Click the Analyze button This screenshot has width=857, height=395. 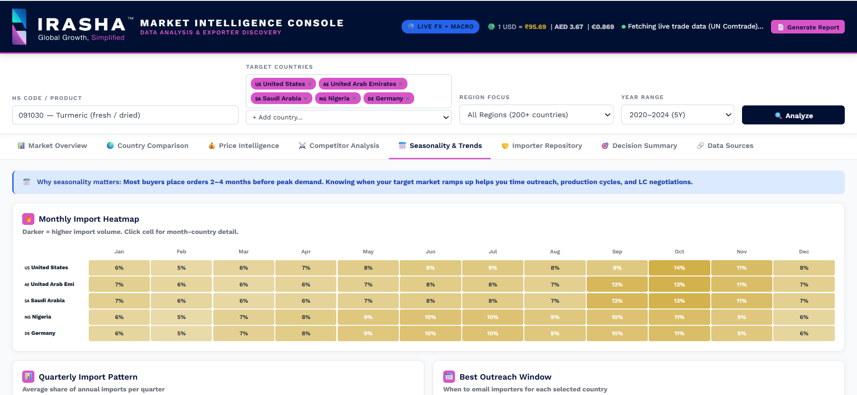click(x=793, y=115)
